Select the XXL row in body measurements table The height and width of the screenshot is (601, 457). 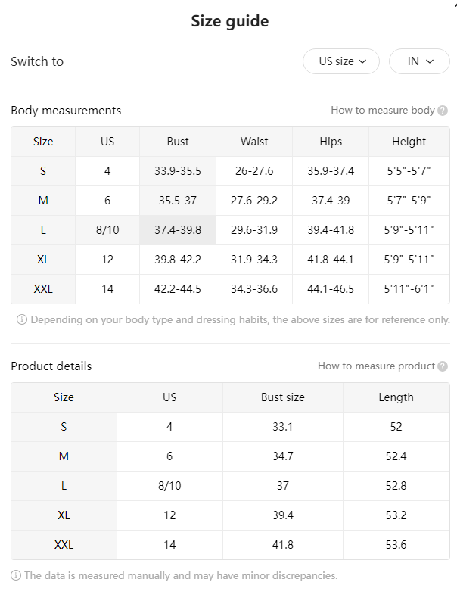pyautogui.click(x=230, y=289)
